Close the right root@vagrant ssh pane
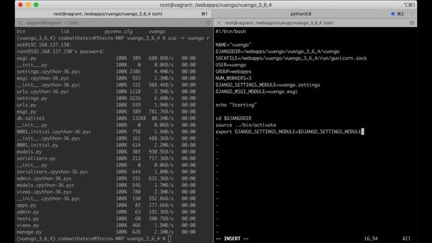 [219, 23]
